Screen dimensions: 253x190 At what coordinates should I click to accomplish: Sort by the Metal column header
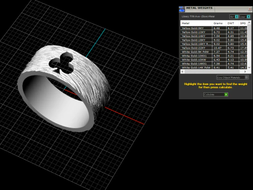(x=196, y=23)
